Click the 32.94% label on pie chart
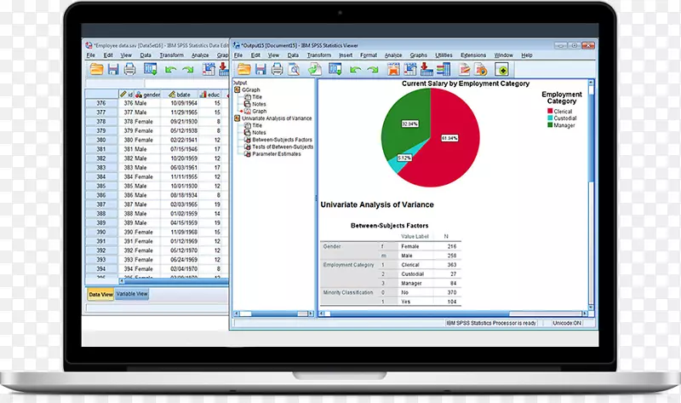 [x=409, y=124]
